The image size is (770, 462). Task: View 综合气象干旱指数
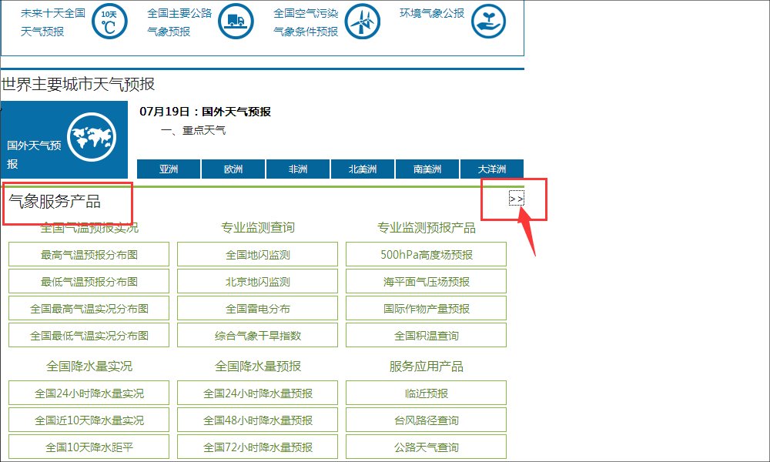coord(256,335)
